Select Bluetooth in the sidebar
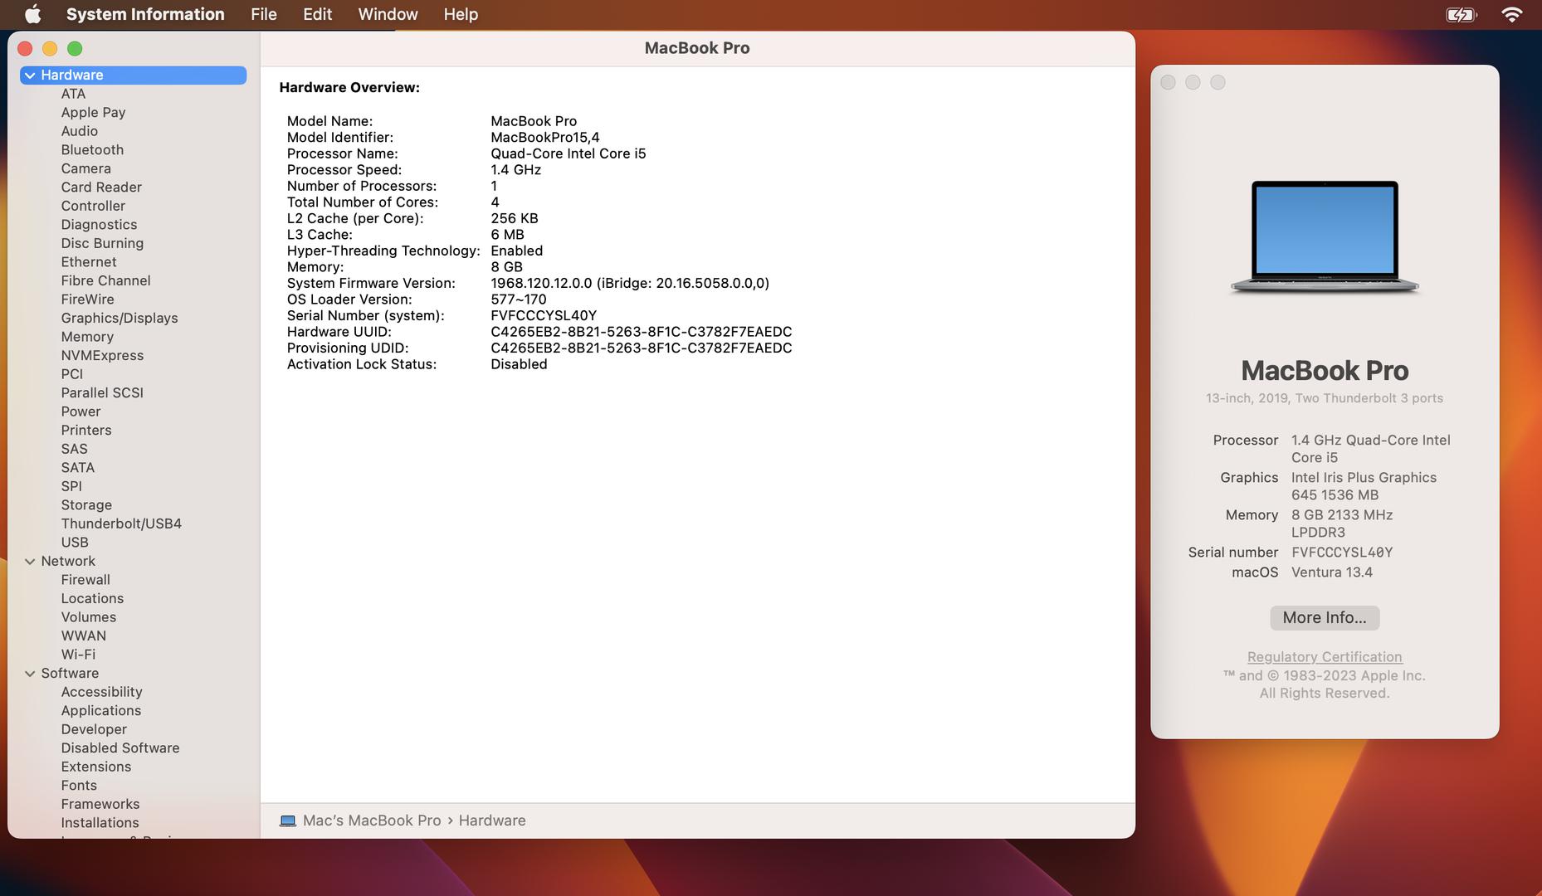 point(92,150)
